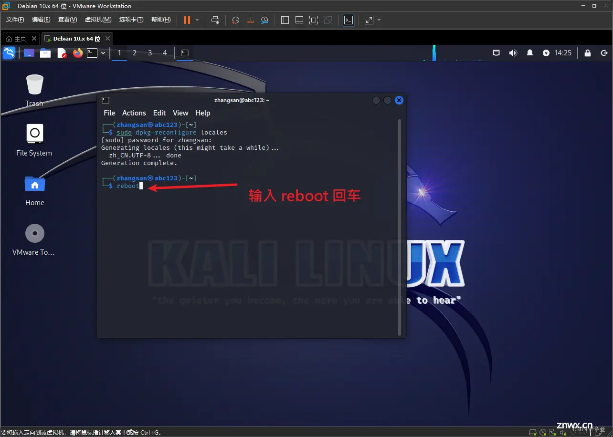Image resolution: width=613 pixels, height=437 pixels.
Task: Click the 'sudo dpkg-reconfigure locales' command line
Action: click(172, 132)
